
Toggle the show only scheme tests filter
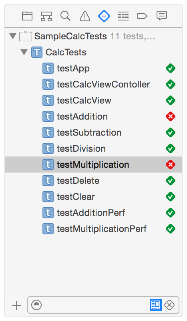pyautogui.click(x=156, y=305)
